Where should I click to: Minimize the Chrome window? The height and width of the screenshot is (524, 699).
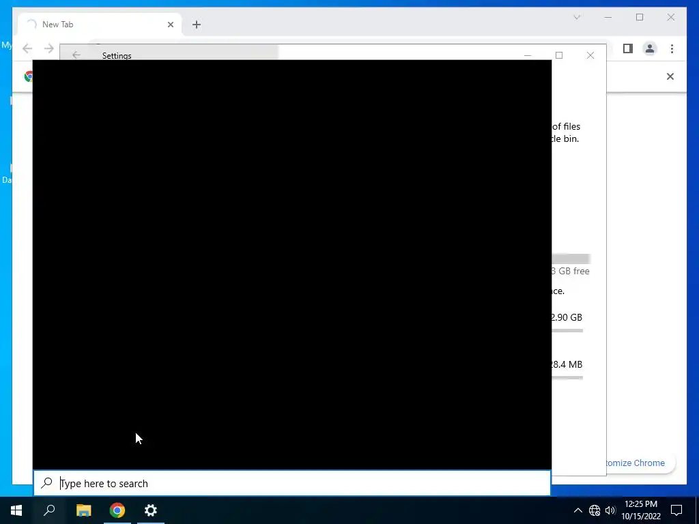[608, 17]
